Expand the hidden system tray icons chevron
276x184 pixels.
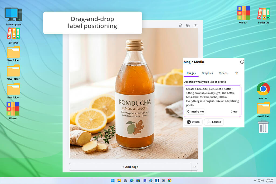coord(255,180)
